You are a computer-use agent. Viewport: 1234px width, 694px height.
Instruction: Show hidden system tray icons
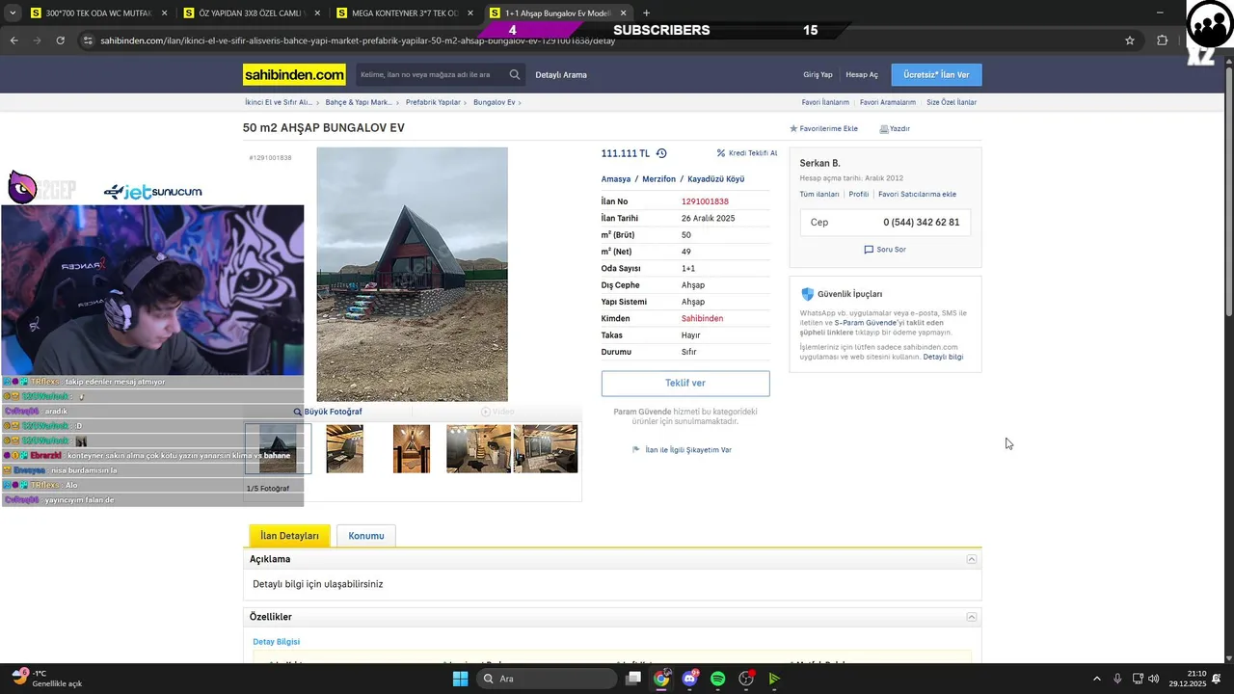coord(1096,679)
